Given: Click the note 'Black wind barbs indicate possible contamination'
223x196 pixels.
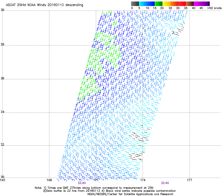Looking at the screenshot, I should 141,191.
